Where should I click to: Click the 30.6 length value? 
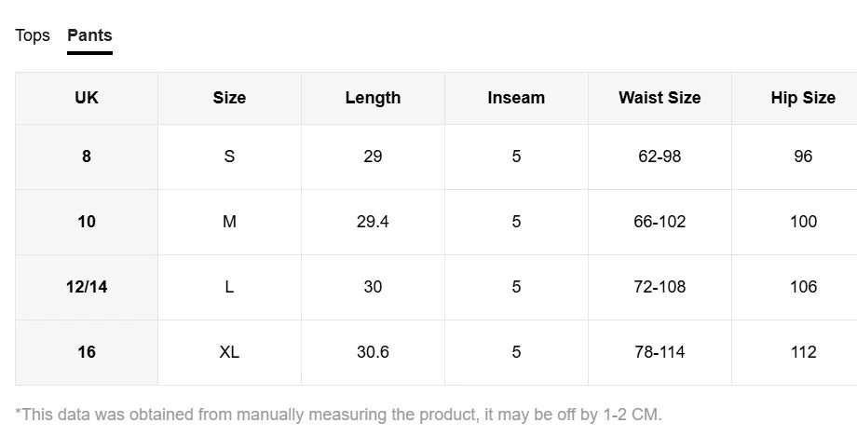373,352
